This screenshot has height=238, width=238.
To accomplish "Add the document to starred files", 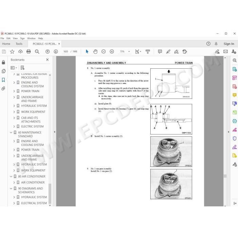I will pos(12,52).
